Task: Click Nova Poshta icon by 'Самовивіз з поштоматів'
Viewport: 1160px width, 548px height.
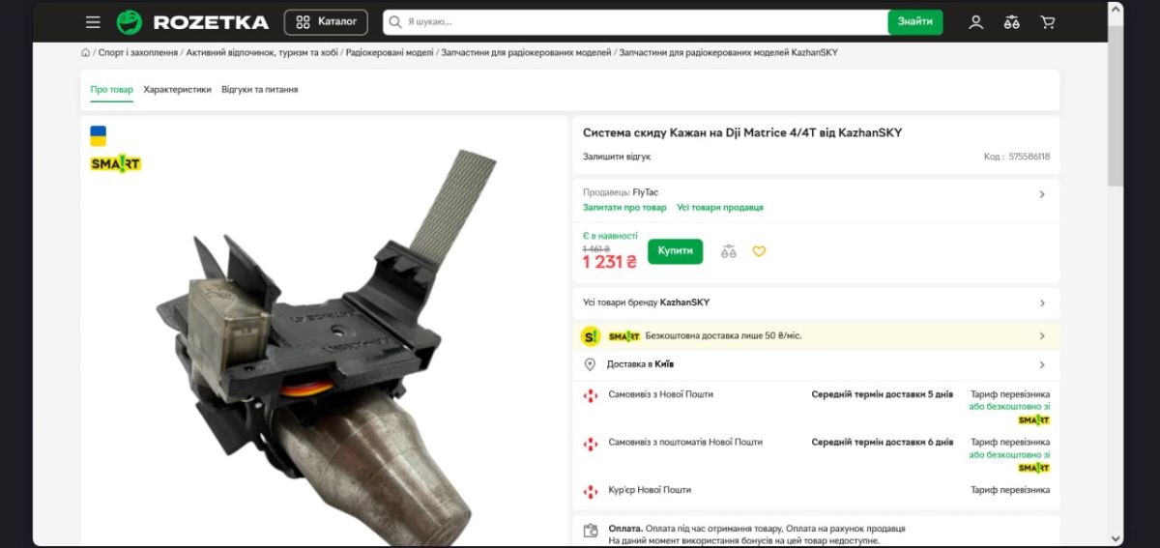Action: [591, 444]
